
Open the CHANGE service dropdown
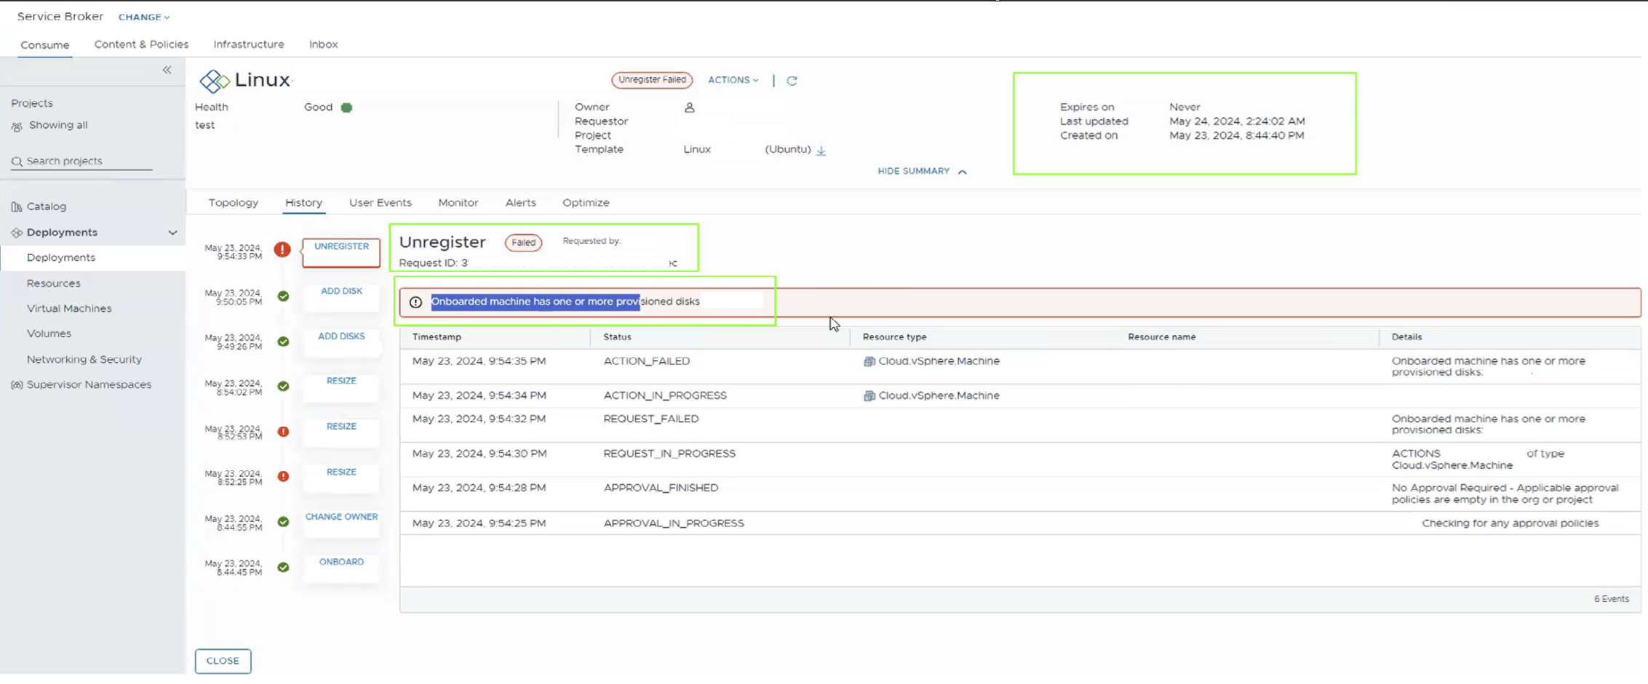click(x=143, y=17)
